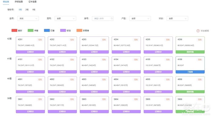
Task: Open unit card 4001
Action: tap(30, 85)
